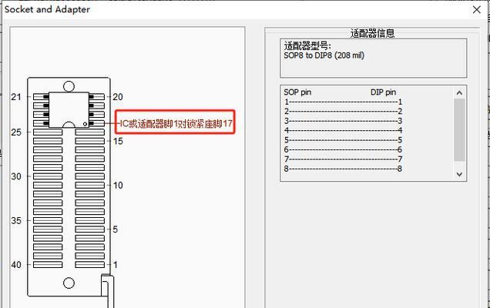Close the Socket and Adapter dialog
This screenshot has width=490, height=308.
(x=477, y=10)
